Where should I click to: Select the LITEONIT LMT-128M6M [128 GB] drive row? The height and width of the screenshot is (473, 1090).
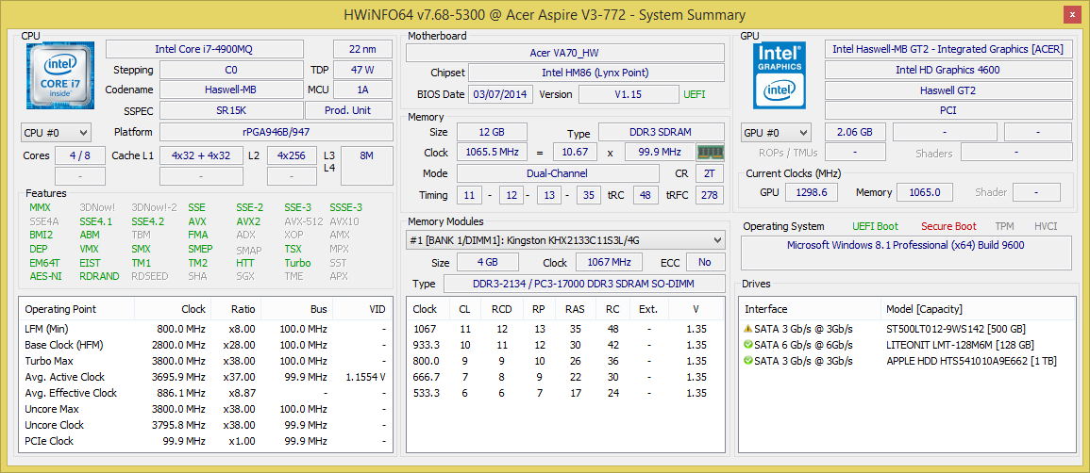pyautogui.click(x=905, y=345)
